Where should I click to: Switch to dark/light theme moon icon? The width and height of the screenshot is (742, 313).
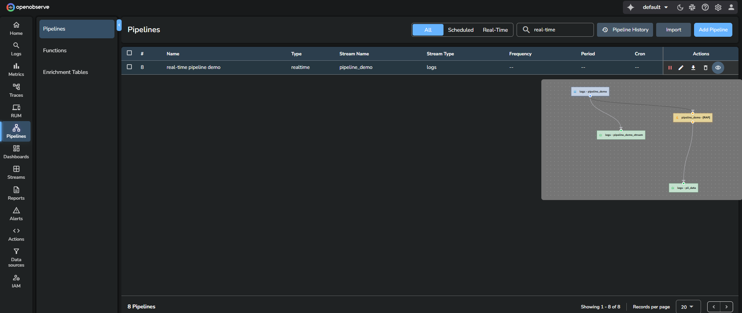point(680,7)
